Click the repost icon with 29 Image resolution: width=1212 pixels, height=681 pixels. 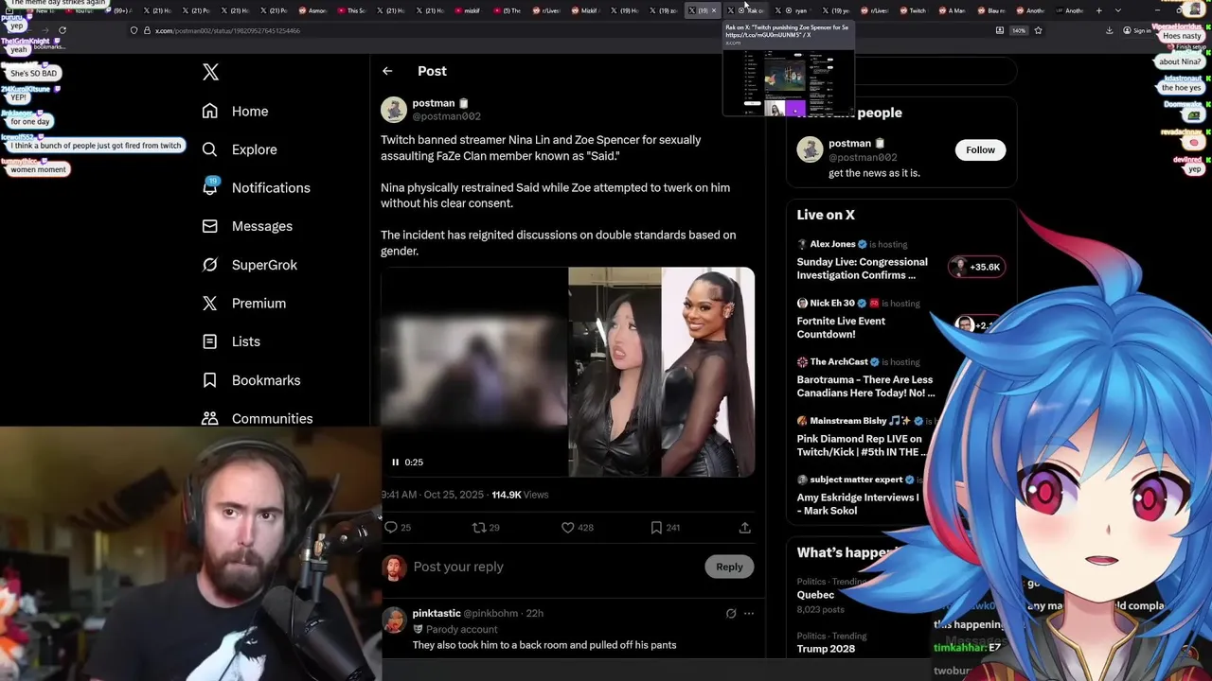[x=479, y=528]
